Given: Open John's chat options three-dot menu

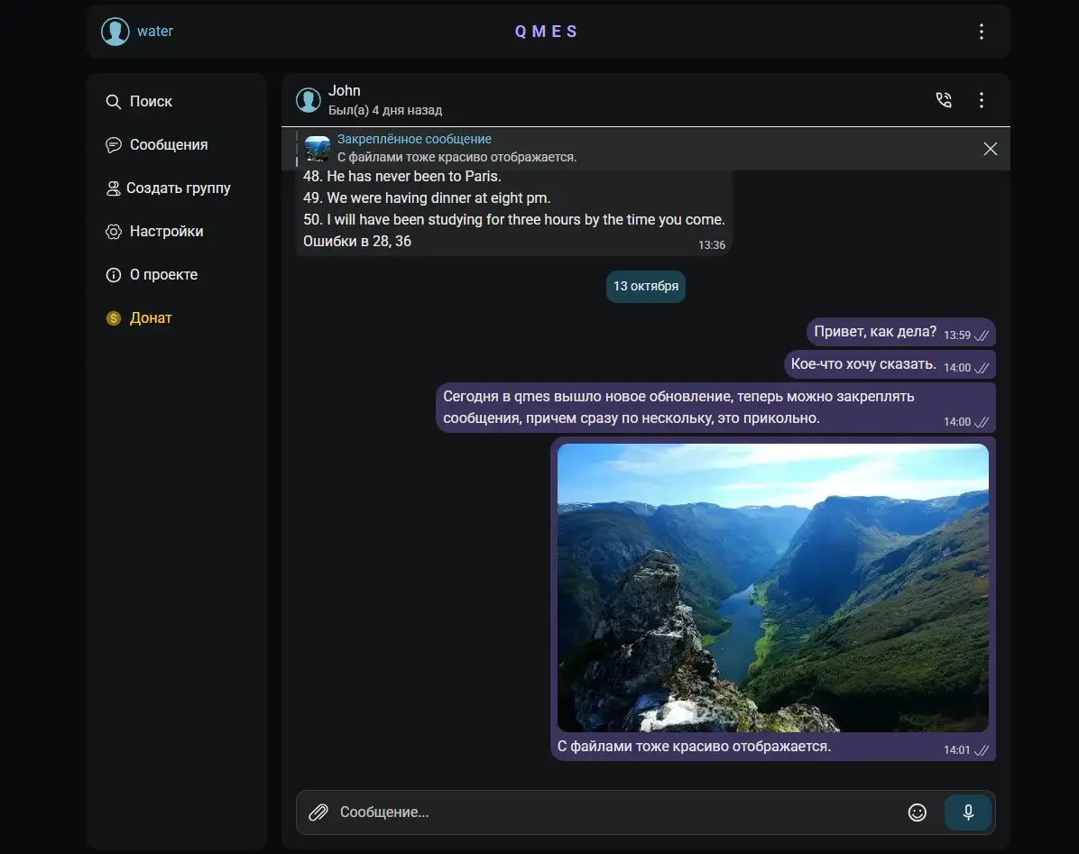Looking at the screenshot, I should pos(982,100).
